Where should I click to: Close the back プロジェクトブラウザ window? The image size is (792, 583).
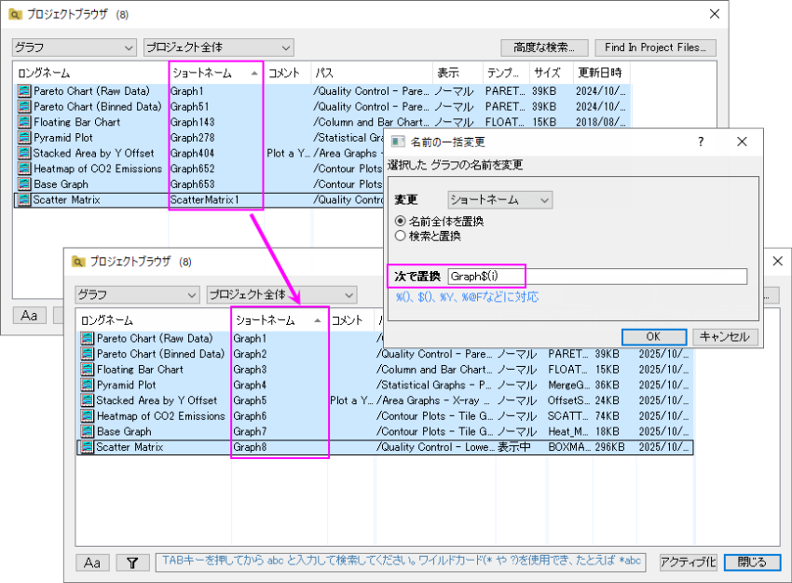point(715,14)
